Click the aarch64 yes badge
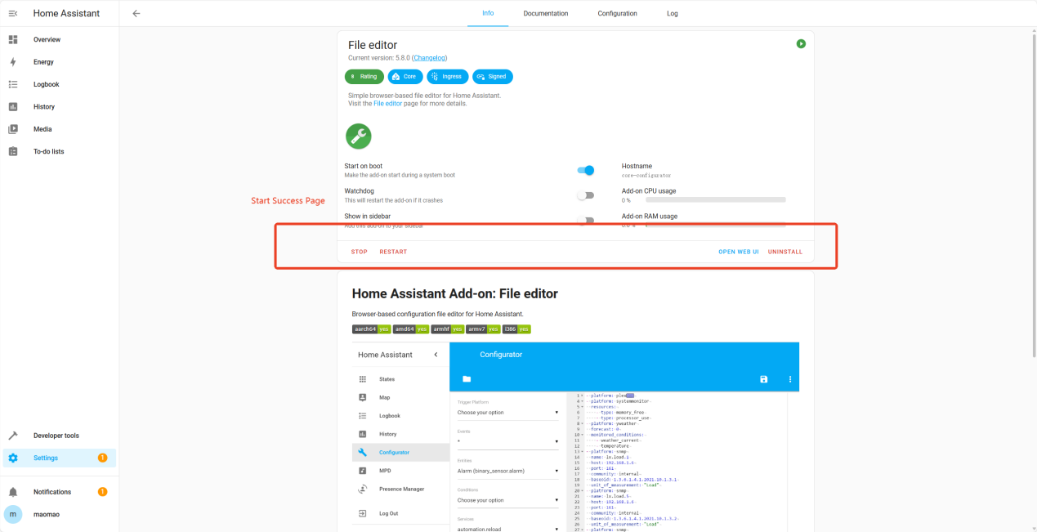The width and height of the screenshot is (1037, 532). click(371, 329)
